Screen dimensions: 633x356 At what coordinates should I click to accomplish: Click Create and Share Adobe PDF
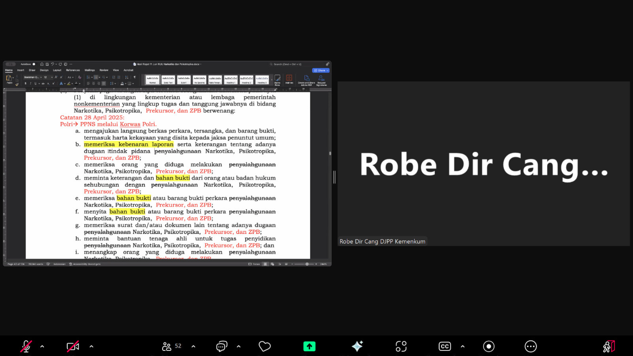306,80
